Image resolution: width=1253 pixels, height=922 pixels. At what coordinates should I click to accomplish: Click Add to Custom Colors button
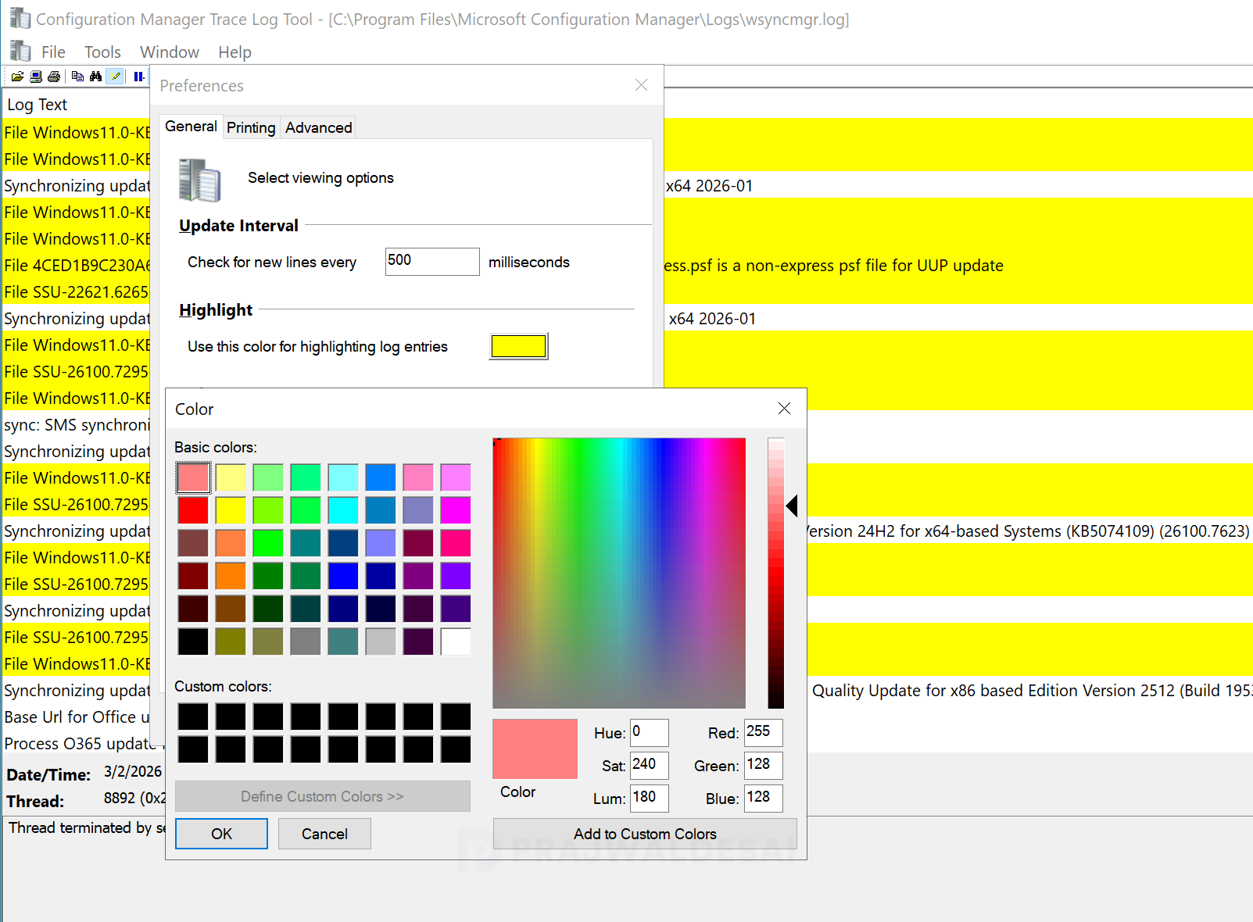pyautogui.click(x=645, y=834)
